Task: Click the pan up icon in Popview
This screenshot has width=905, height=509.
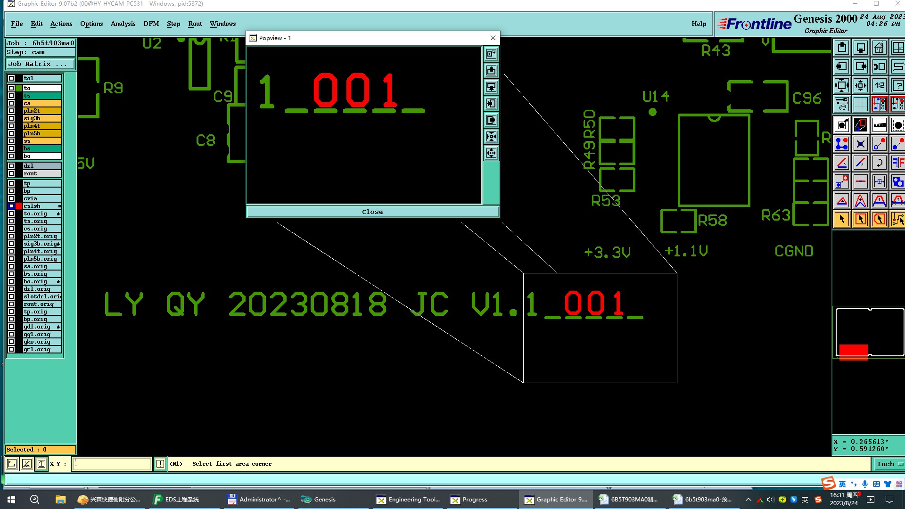Action: pyautogui.click(x=491, y=71)
